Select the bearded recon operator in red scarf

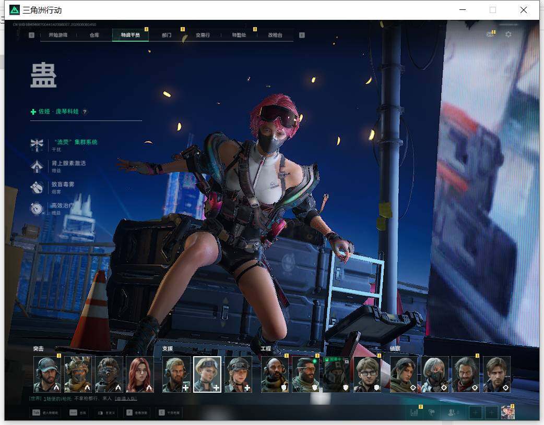coord(466,374)
